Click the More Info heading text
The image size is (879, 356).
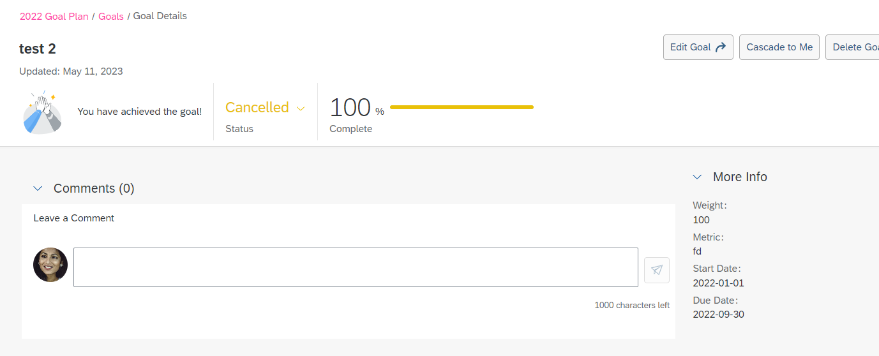pos(740,177)
